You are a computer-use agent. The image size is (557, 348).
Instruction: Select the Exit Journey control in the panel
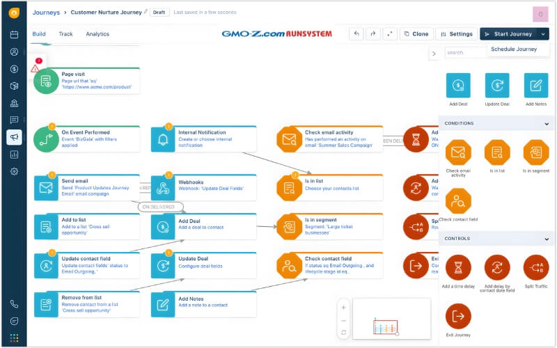coord(458,320)
